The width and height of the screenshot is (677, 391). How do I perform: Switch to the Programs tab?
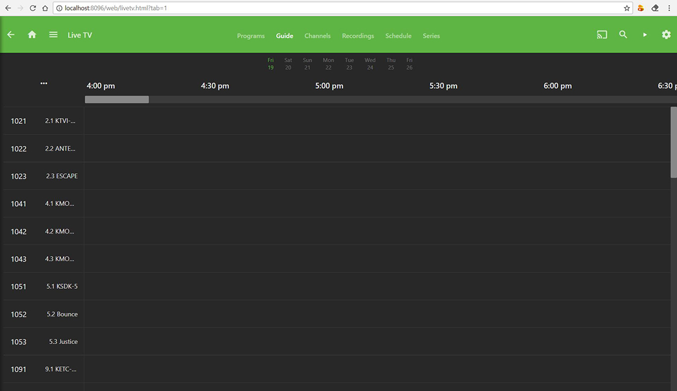[251, 36]
